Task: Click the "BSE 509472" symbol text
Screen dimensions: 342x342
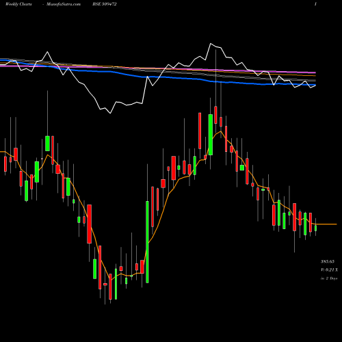Action: tap(105, 4)
